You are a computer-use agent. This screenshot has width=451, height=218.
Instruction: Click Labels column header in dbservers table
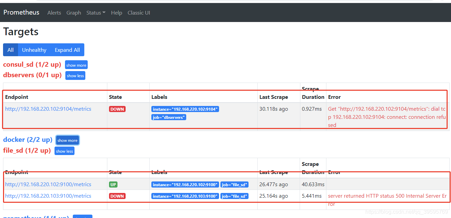pyautogui.click(x=159, y=97)
